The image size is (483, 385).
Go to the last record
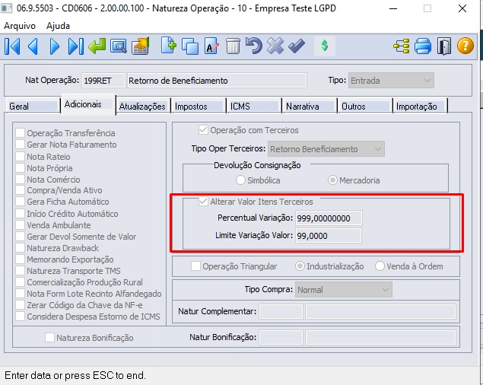click(x=76, y=46)
